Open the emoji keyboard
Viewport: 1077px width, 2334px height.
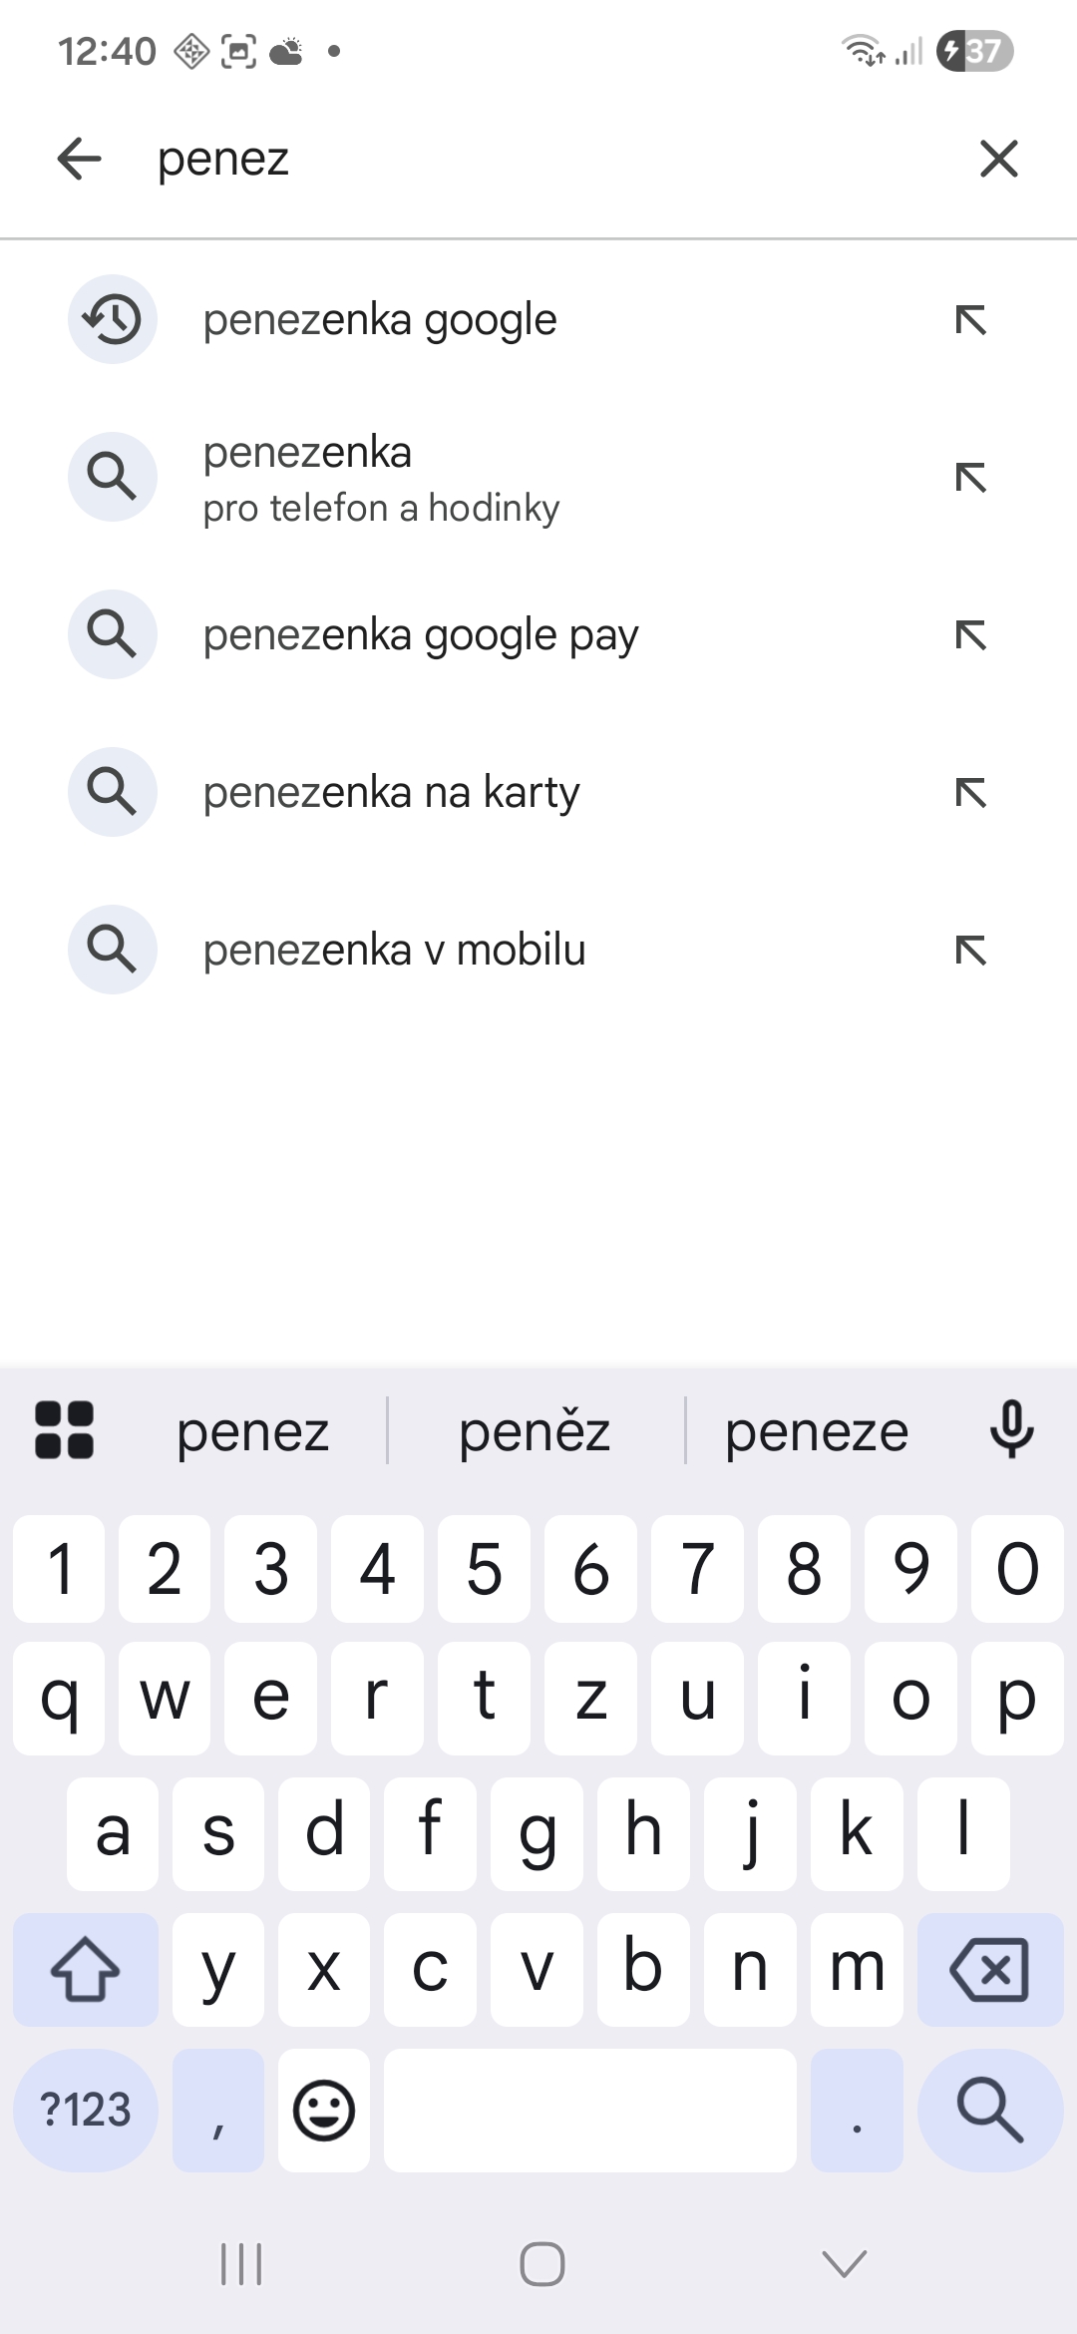tap(323, 2110)
